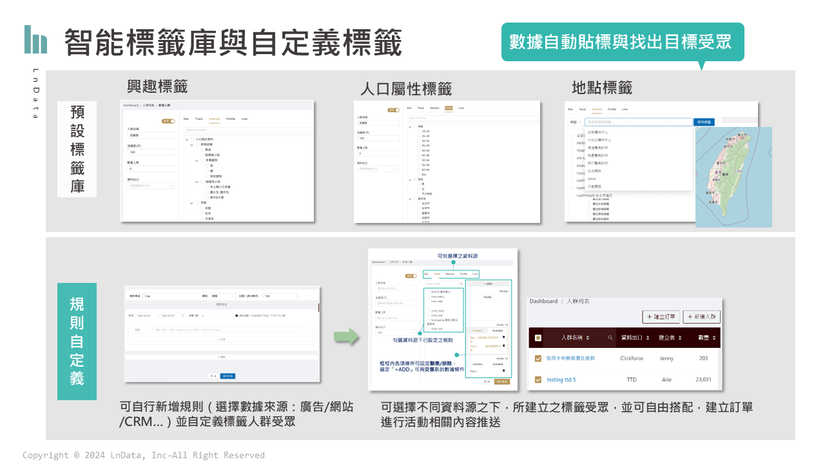Click the Search Interest field
This screenshot has height=464, width=825.
[x=249, y=130]
